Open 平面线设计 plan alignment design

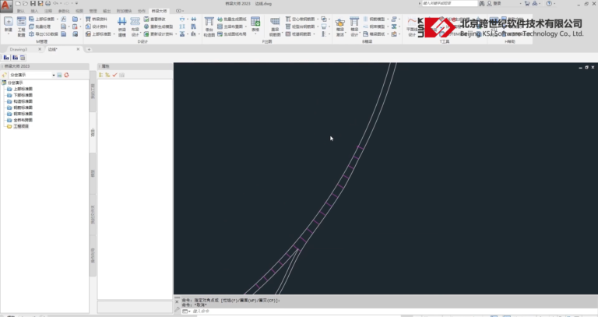[411, 26]
